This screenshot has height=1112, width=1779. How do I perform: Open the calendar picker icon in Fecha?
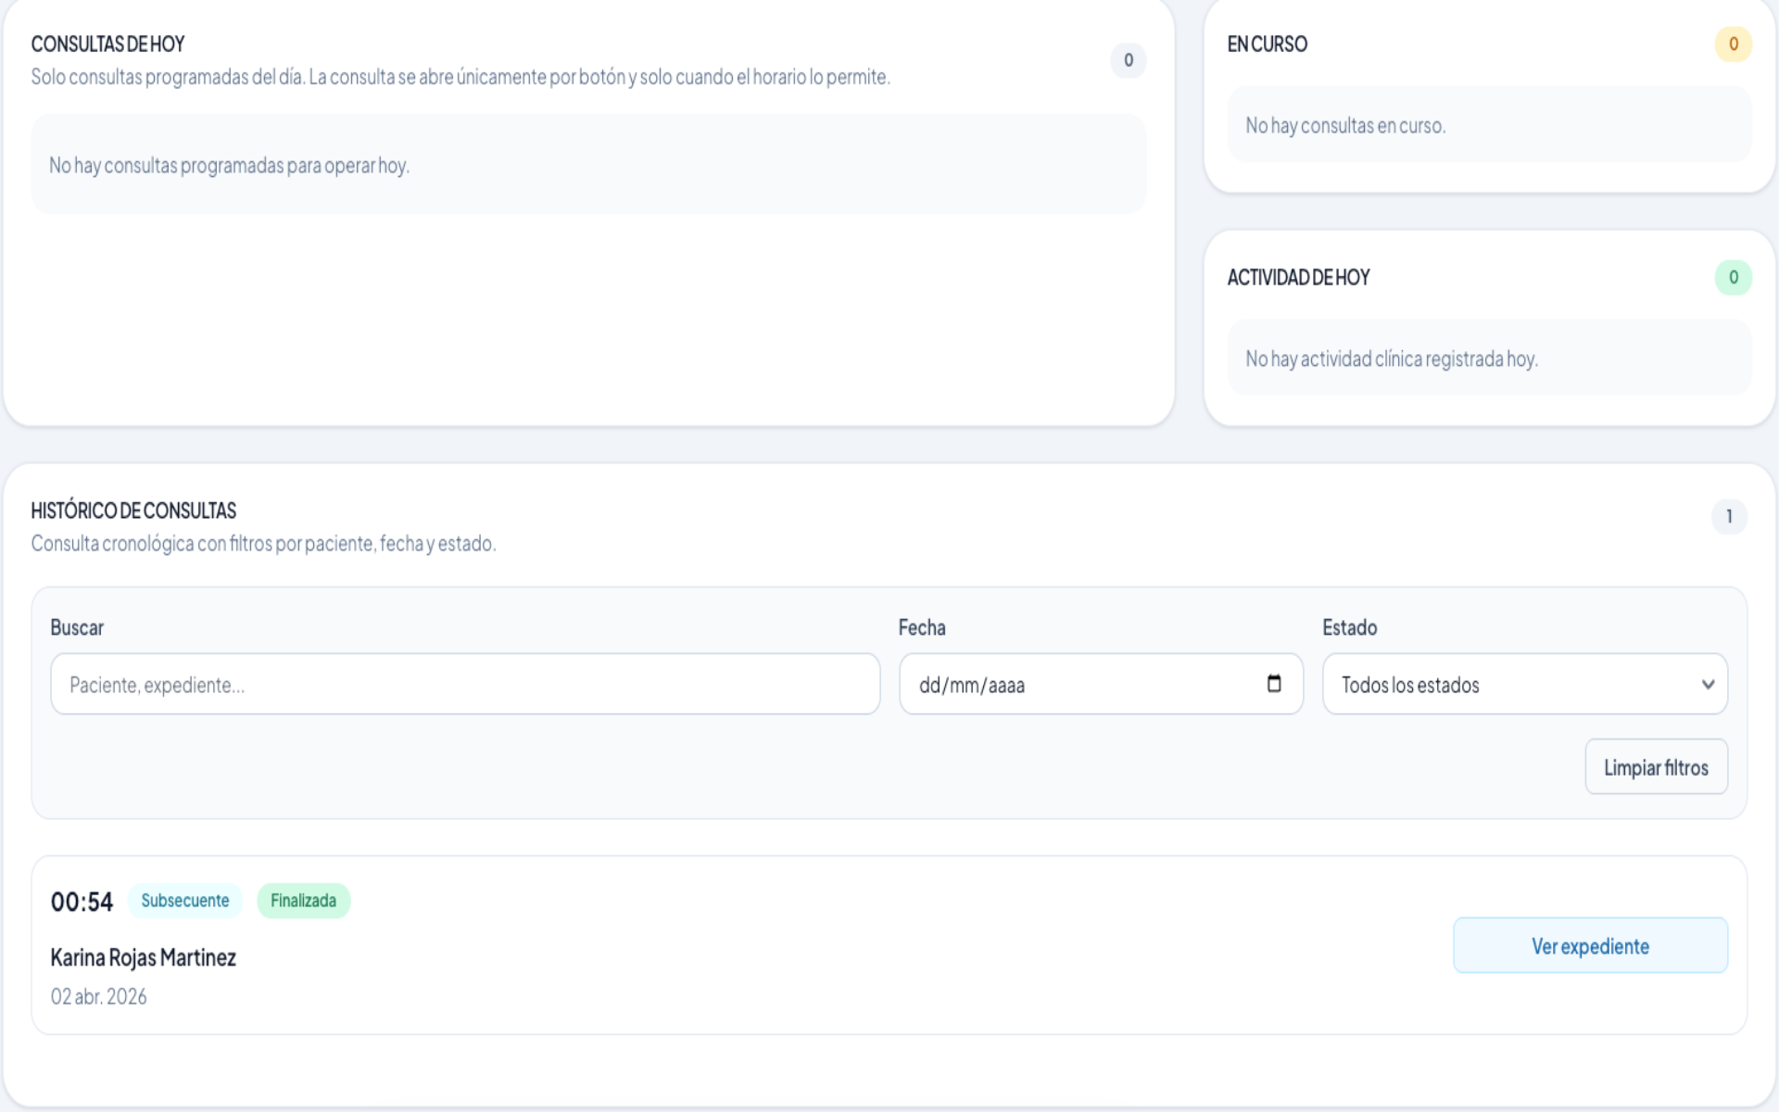[x=1274, y=684]
